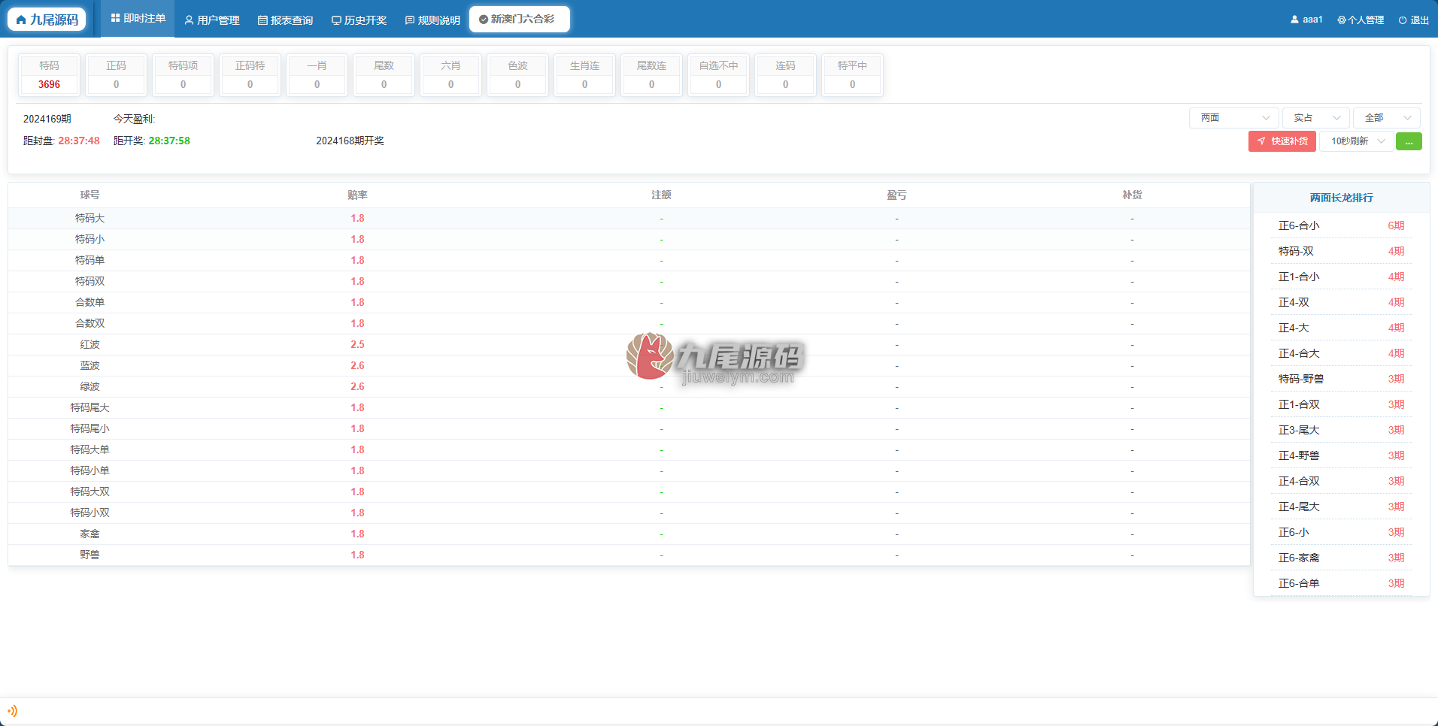This screenshot has width=1438, height=726.
Task: Select the 尾数连 category card
Action: coord(651,75)
